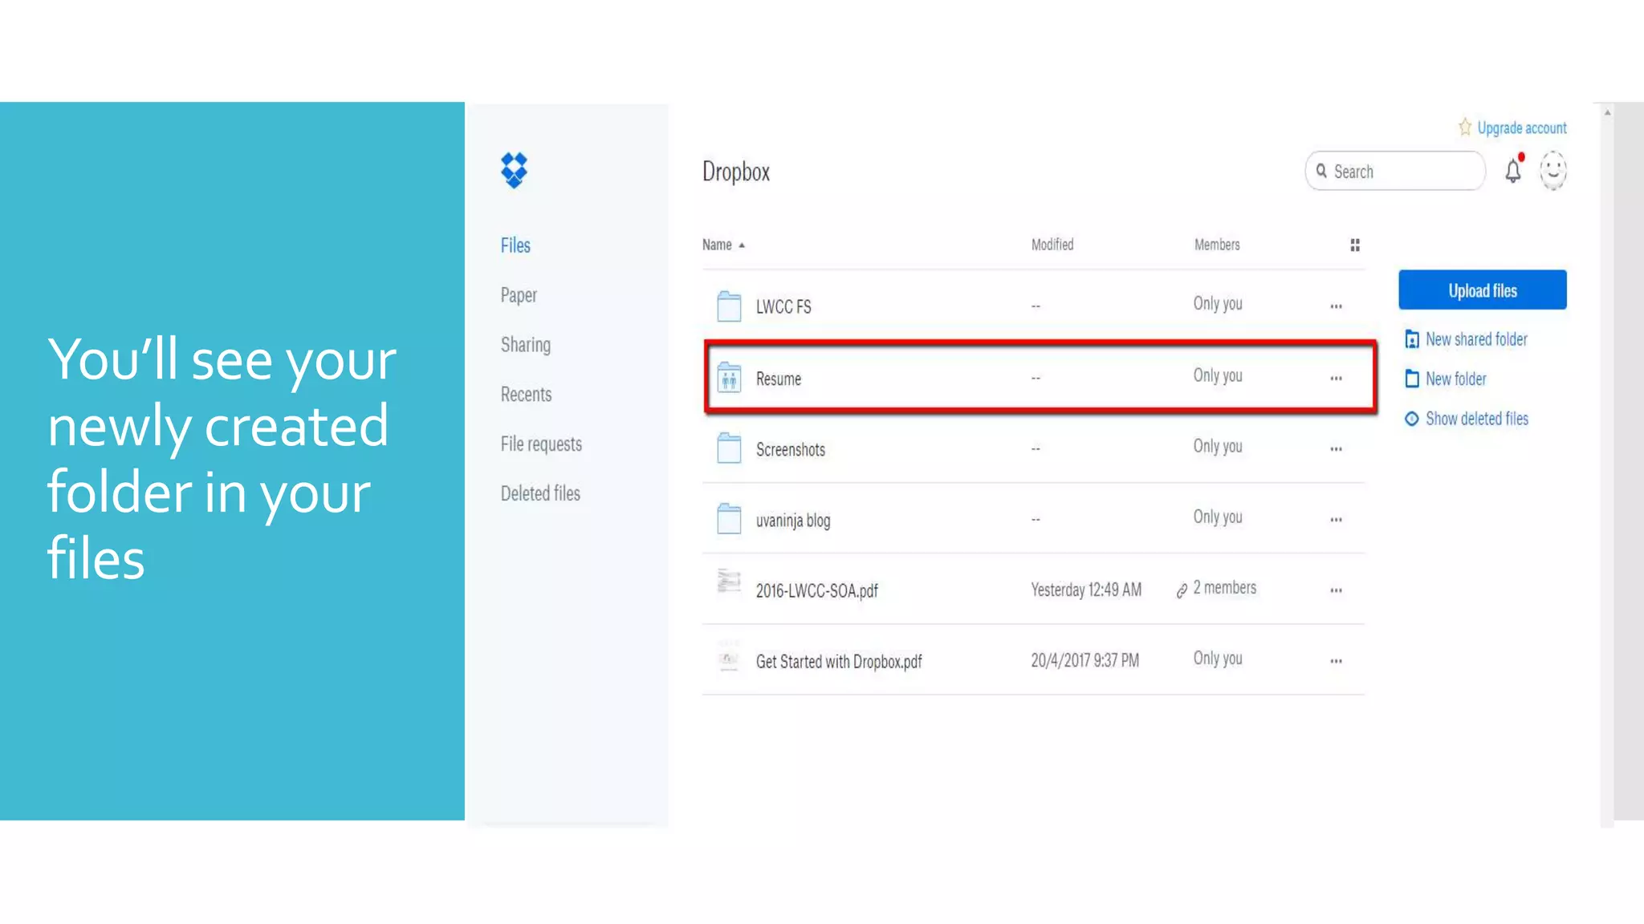
Task: Click the Resume shared folder icon
Action: [729, 378]
